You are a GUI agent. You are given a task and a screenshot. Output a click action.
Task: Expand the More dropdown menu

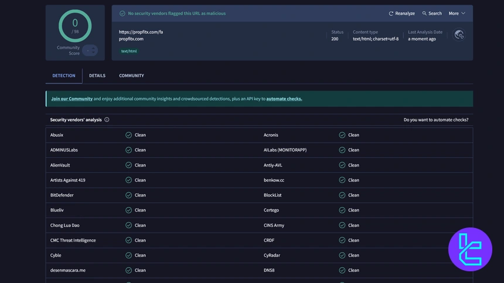click(x=457, y=13)
